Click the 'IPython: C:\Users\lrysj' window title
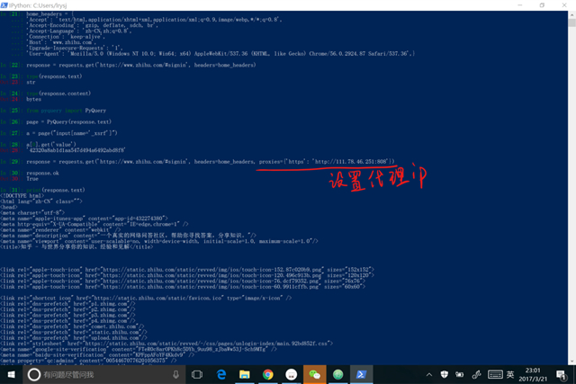The width and height of the screenshot is (576, 384). [x=38, y=5]
